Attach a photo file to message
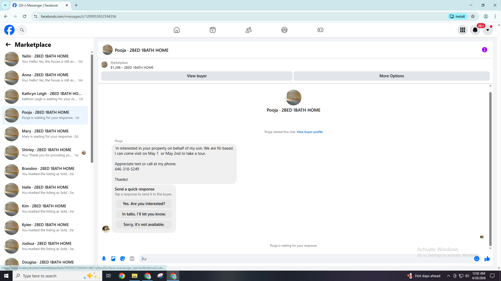The width and height of the screenshot is (501, 281). [x=113, y=259]
